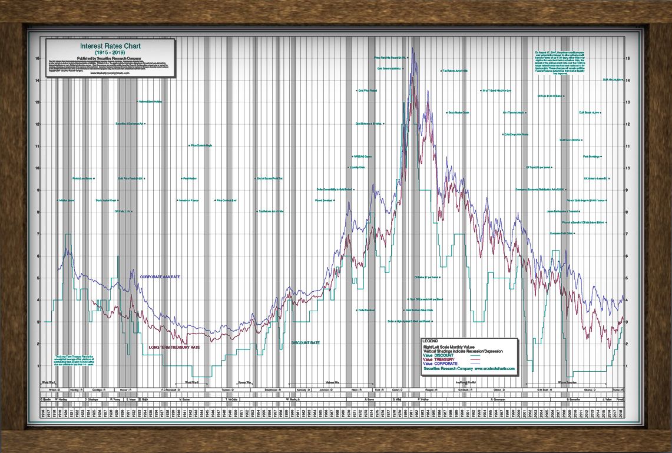Click the 'DJIA Drops 684 Points' annotation

515,135
